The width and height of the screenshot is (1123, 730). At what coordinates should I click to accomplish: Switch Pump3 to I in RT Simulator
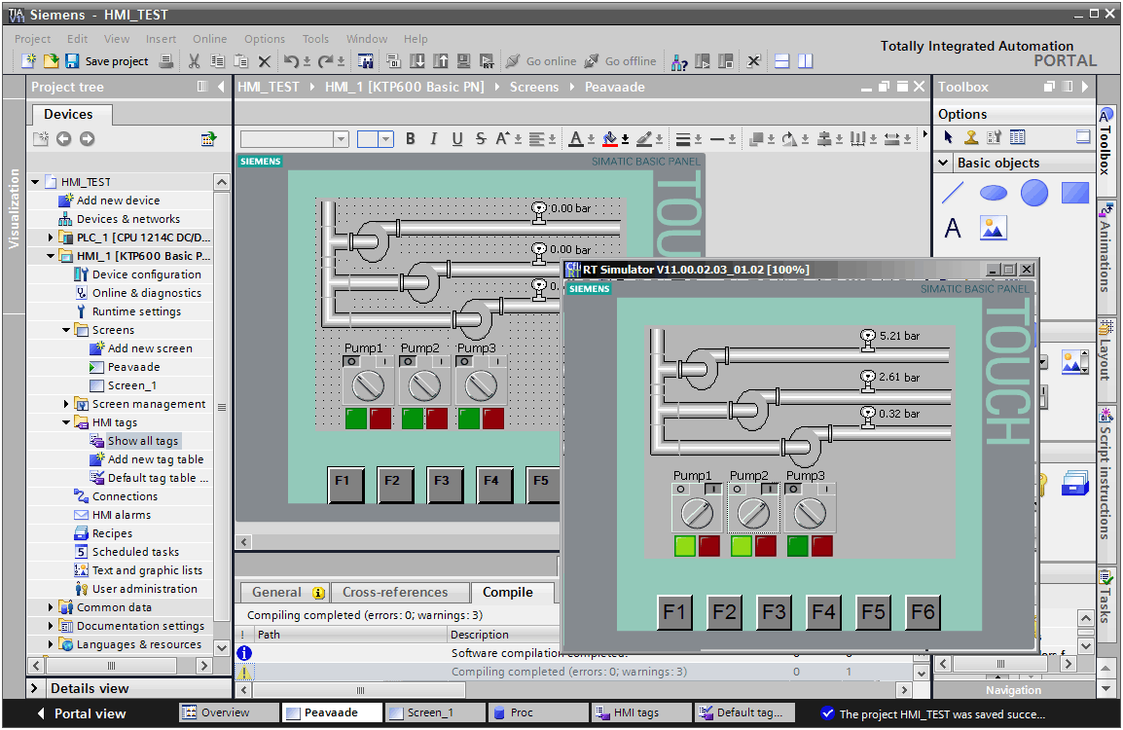826,490
